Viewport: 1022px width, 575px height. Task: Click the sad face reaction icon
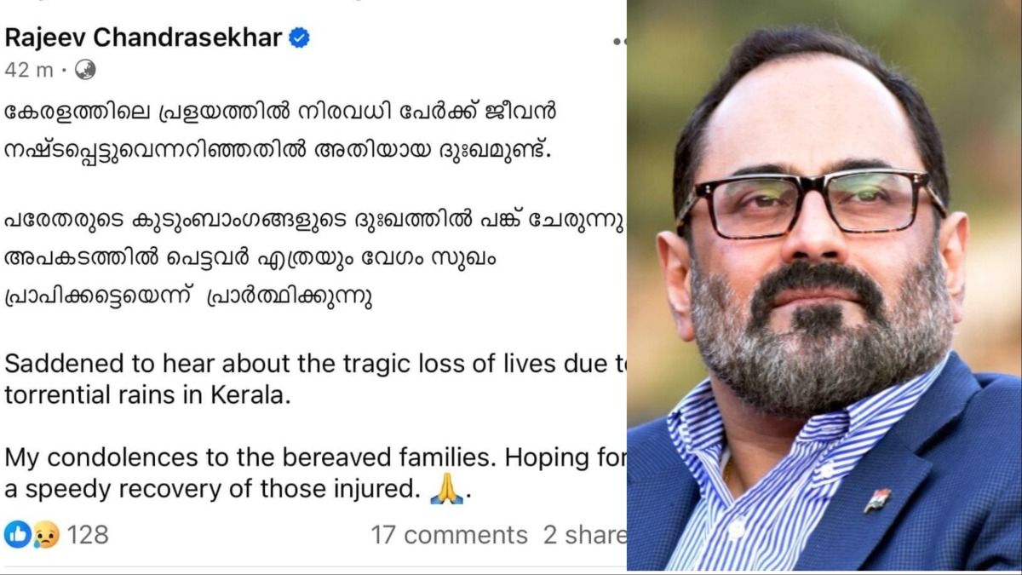(45, 534)
